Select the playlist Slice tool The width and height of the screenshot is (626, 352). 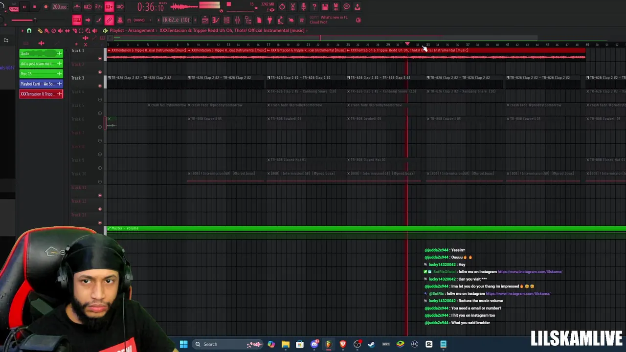(x=74, y=31)
